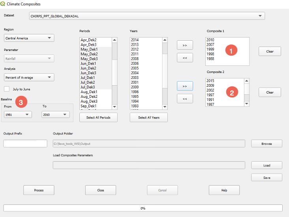Select year 2008 in Years list
Screen dimensions: 289x217
tap(135, 59)
